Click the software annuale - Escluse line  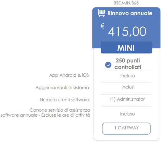pos(45,115)
